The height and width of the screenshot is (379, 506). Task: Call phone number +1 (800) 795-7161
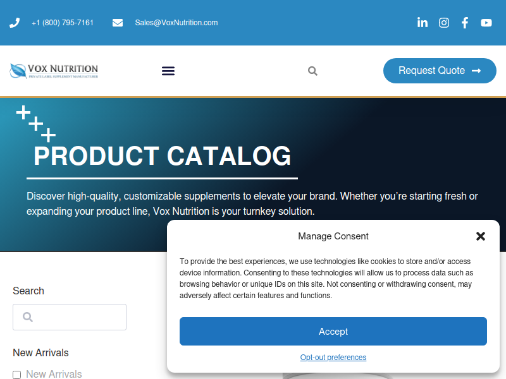[63, 23]
